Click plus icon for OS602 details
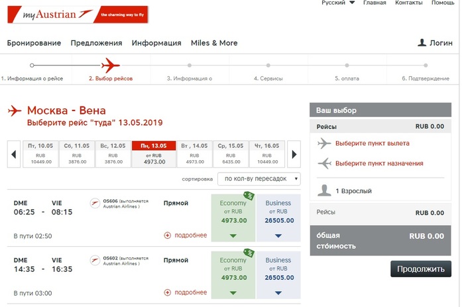This screenshot has width=464, height=307. point(167,292)
